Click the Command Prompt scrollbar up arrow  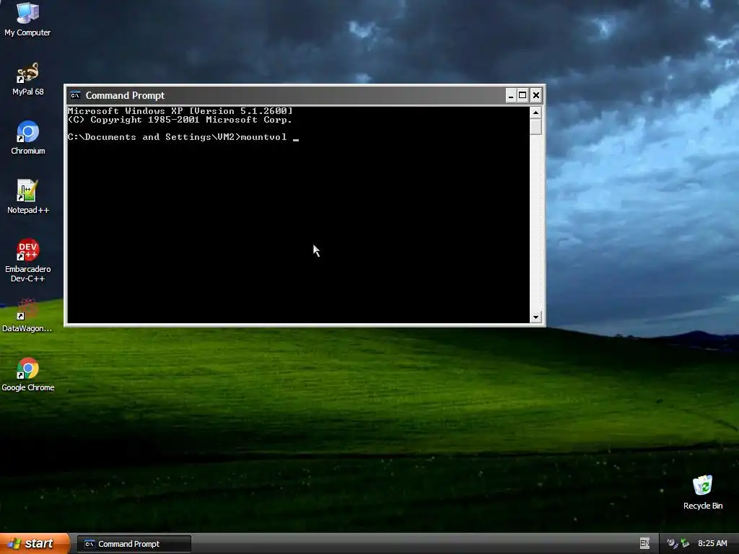click(x=535, y=113)
